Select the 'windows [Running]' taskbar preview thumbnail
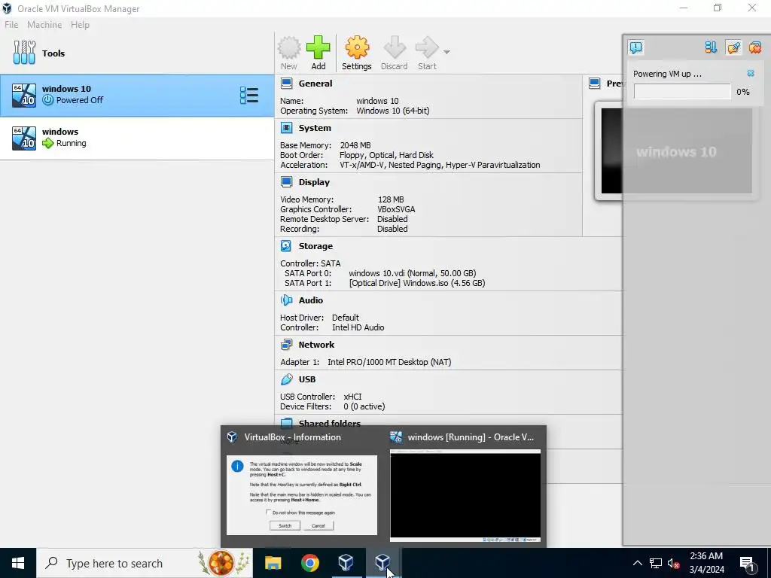771x578 pixels. click(x=465, y=486)
